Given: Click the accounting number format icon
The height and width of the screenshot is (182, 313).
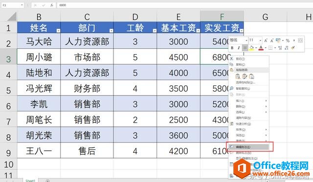Looking at the screenshot, I should tap(278, 40).
